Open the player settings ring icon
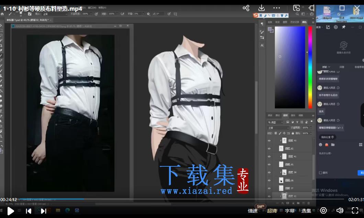This screenshot has height=218, width=364. (x=323, y=210)
